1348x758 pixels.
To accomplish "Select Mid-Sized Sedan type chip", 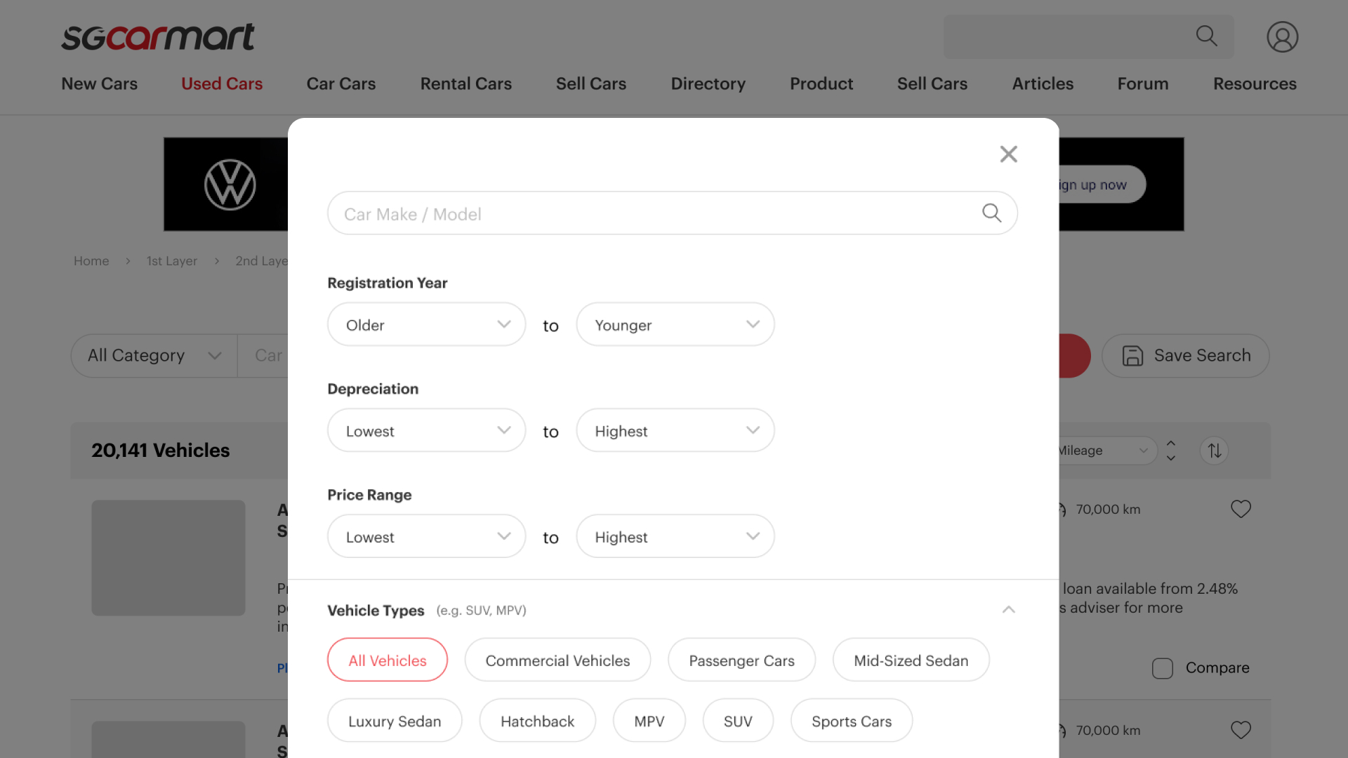I will tap(911, 660).
